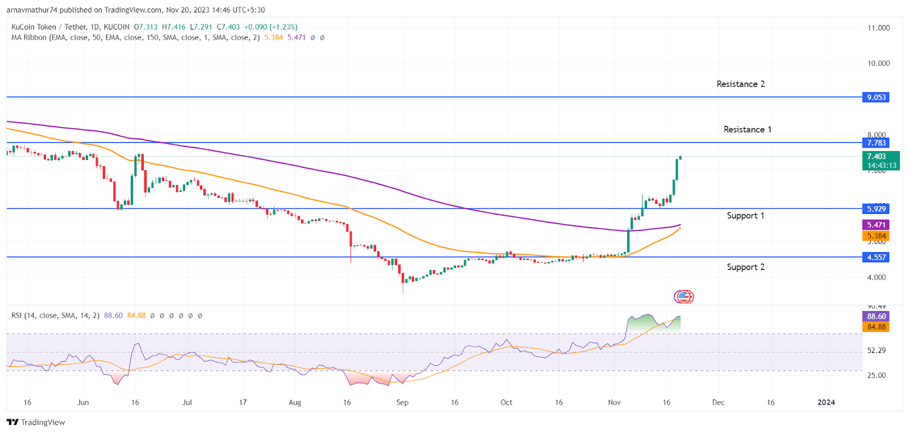Click the orange 84.88 RSI axis tag
The image size is (909, 433).
[x=876, y=327]
